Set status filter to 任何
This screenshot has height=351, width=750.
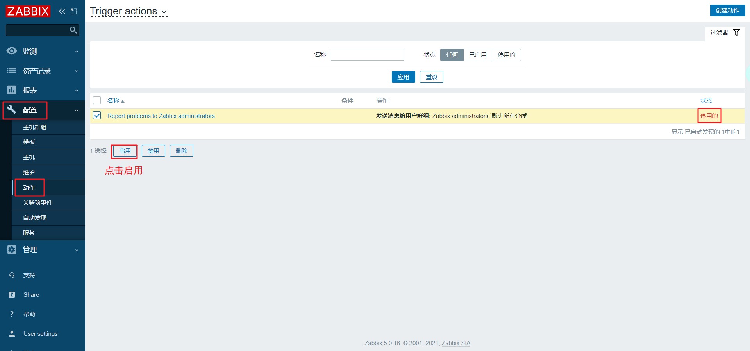[x=452, y=55]
